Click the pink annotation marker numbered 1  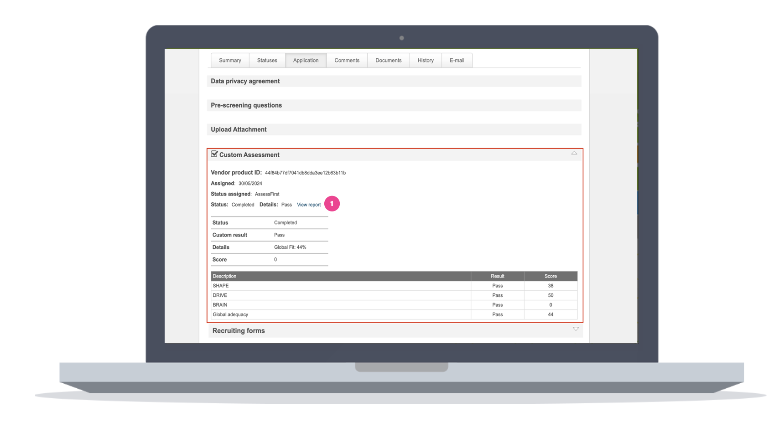[x=332, y=204]
